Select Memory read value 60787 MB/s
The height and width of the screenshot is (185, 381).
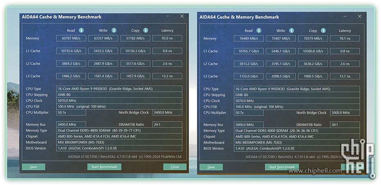coord(71,38)
